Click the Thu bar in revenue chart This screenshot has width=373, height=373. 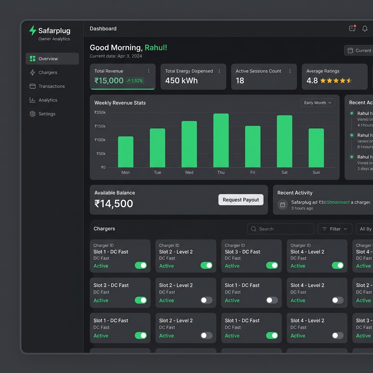[x=221, y=140]
